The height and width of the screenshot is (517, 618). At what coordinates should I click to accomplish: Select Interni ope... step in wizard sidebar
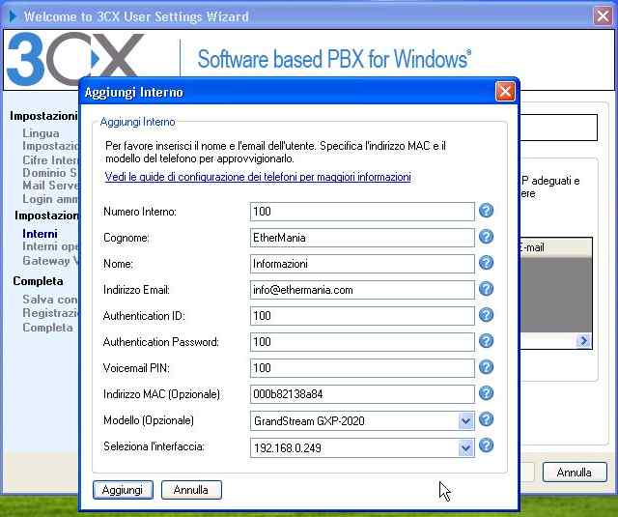pos(50,246)
